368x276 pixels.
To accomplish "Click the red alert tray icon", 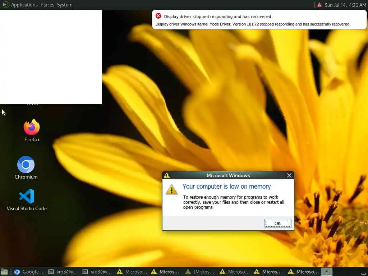I will [319, 5].
